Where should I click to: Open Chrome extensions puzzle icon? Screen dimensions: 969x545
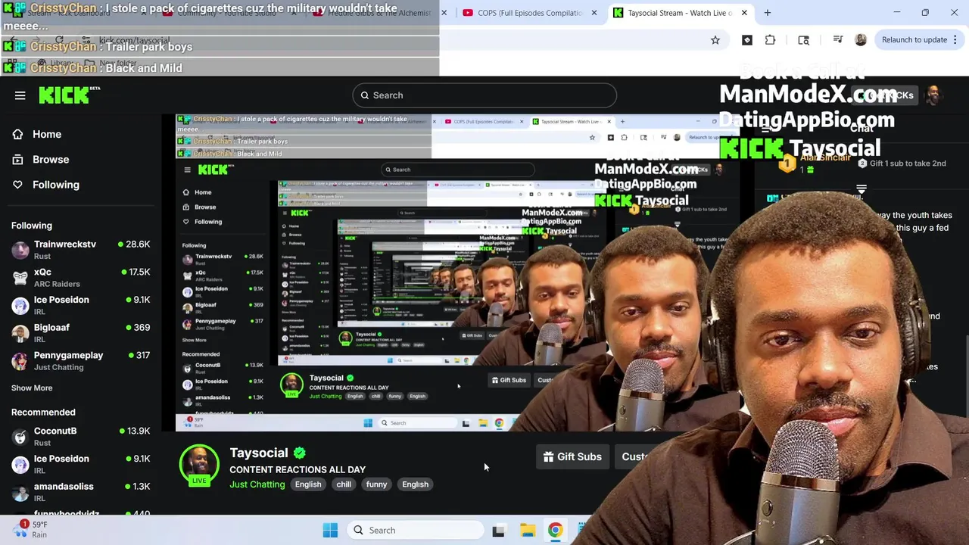click(x=771, y=40)
